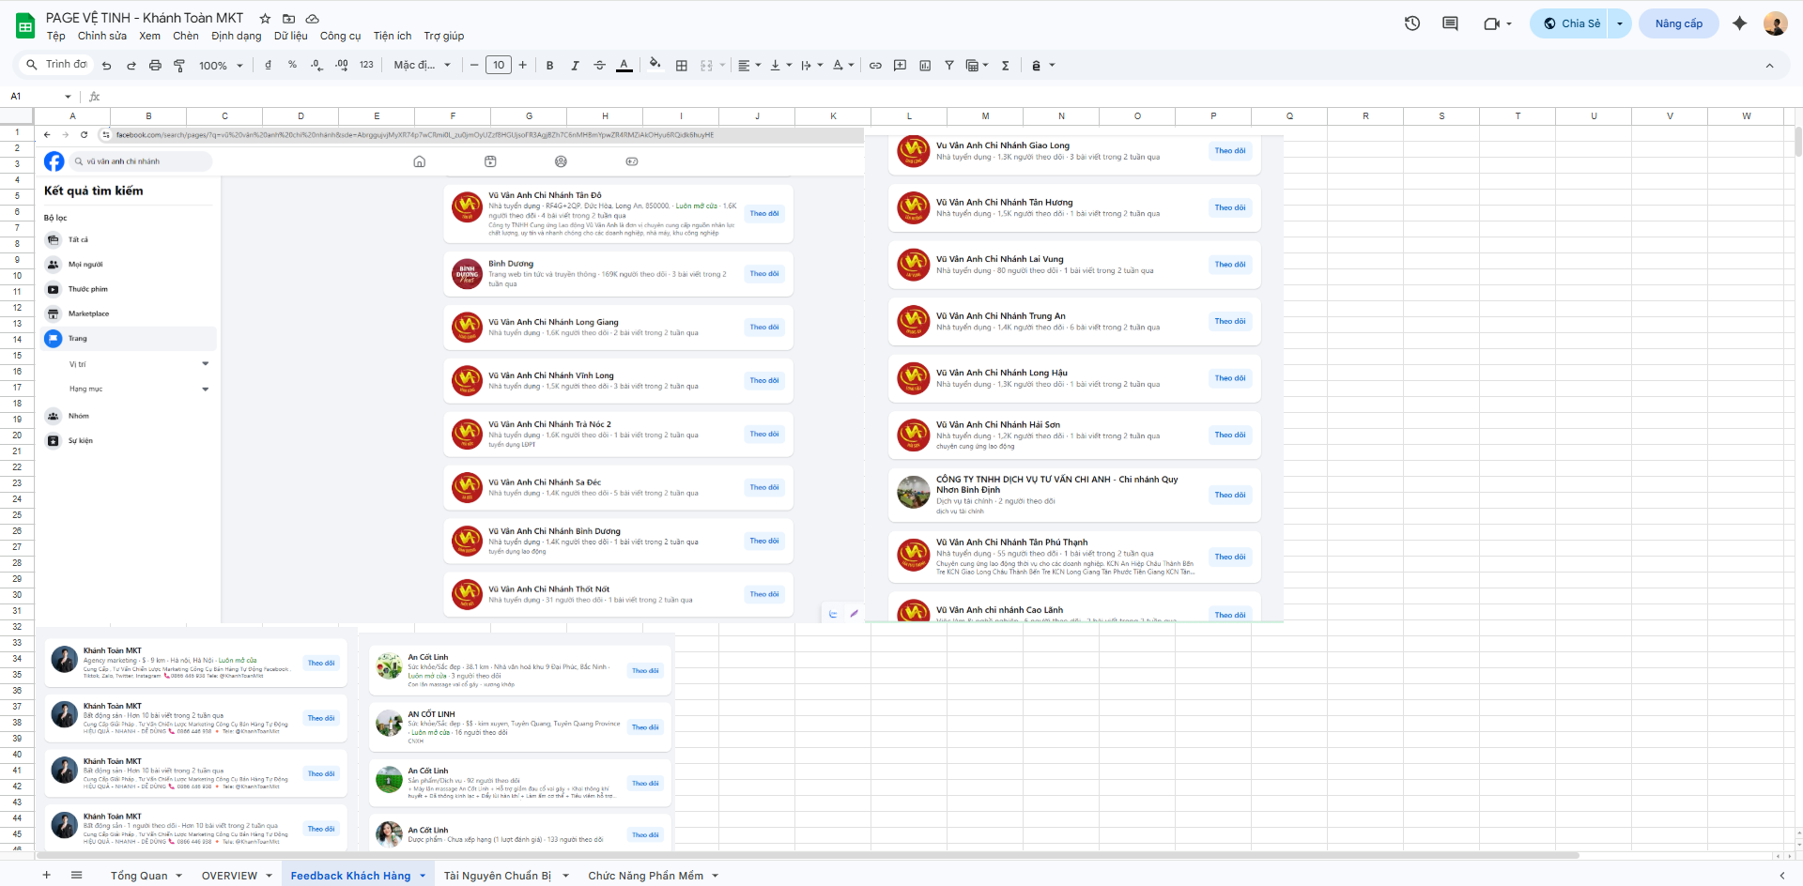Open the Định dạng menu

tap(237, 36)
